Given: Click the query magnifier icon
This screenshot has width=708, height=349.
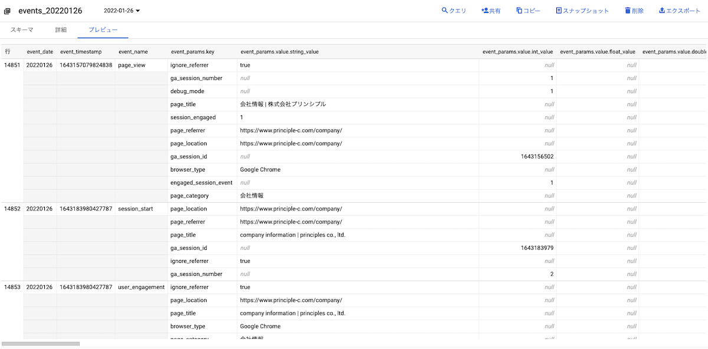Looking at the screenshot, I should pos(445,11).
